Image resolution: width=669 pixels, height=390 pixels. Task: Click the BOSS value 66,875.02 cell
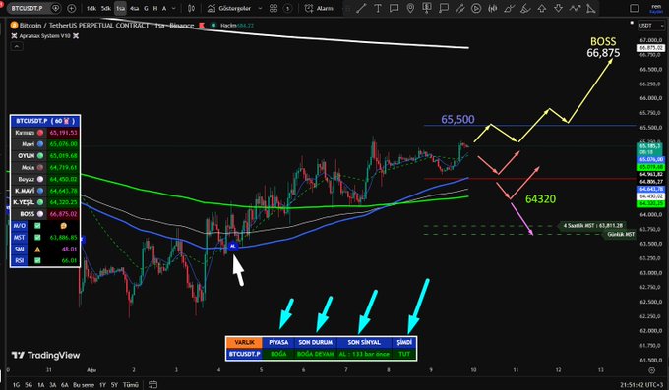tap(63, 214)
